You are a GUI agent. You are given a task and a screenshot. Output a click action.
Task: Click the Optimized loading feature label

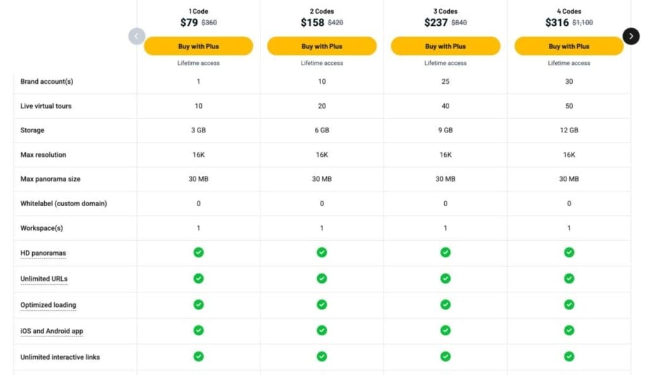click(x=48, y=305)
